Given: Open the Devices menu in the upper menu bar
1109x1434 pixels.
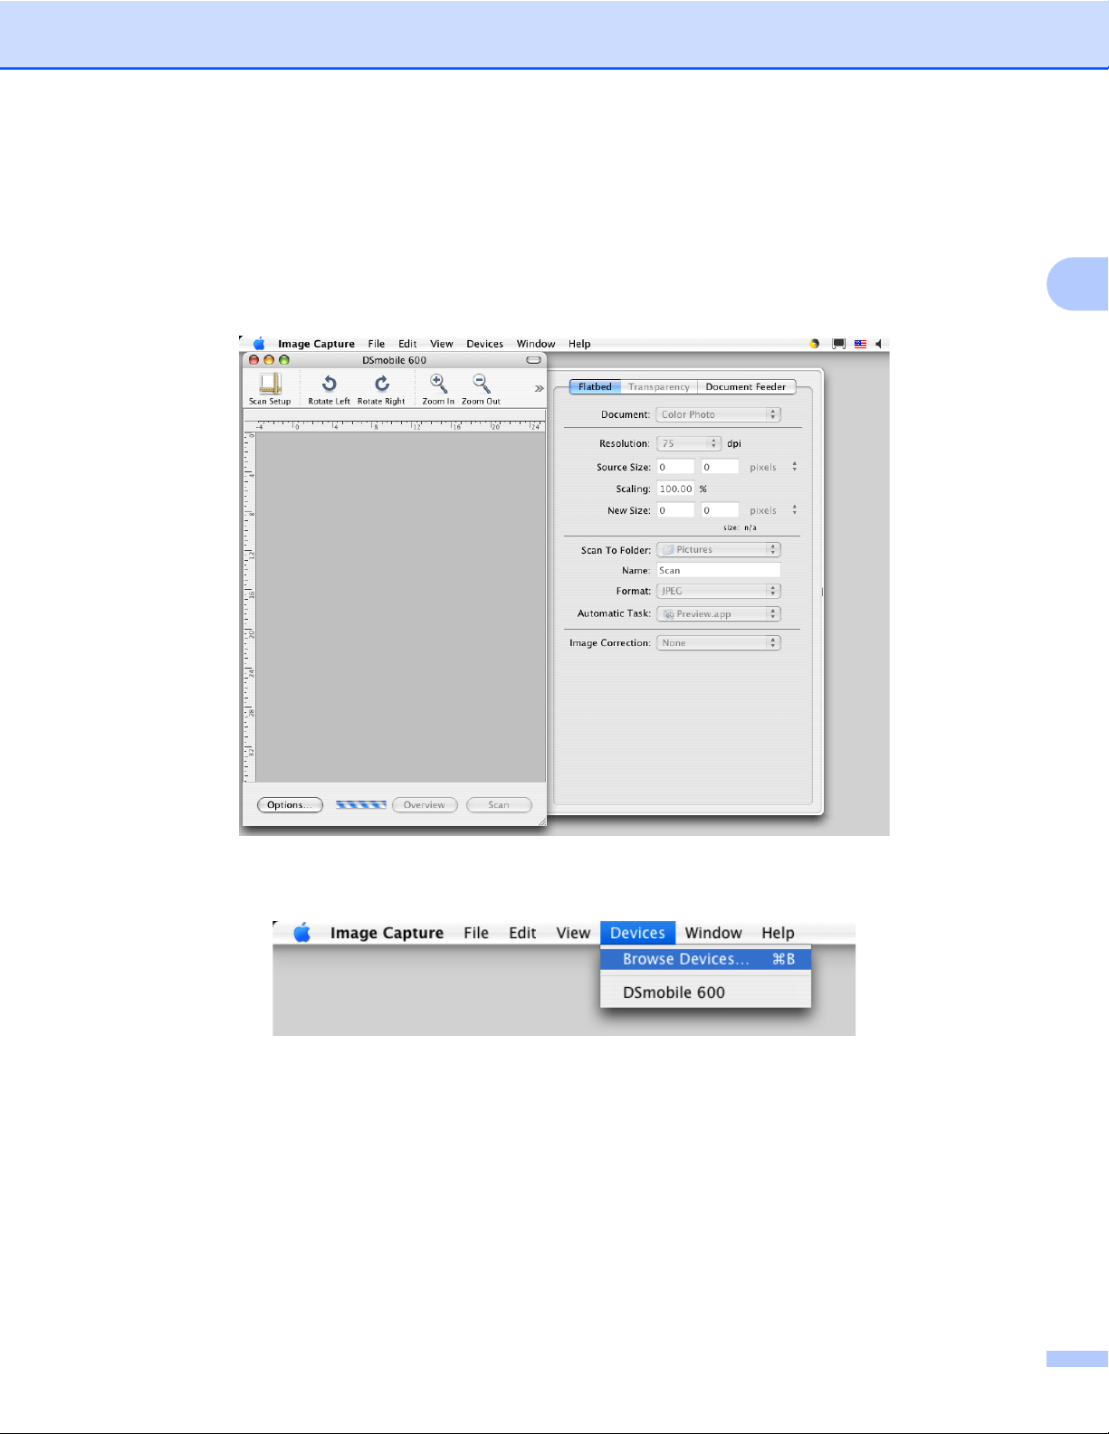Looking at the screenshot, I should click(x=485, y=344).
